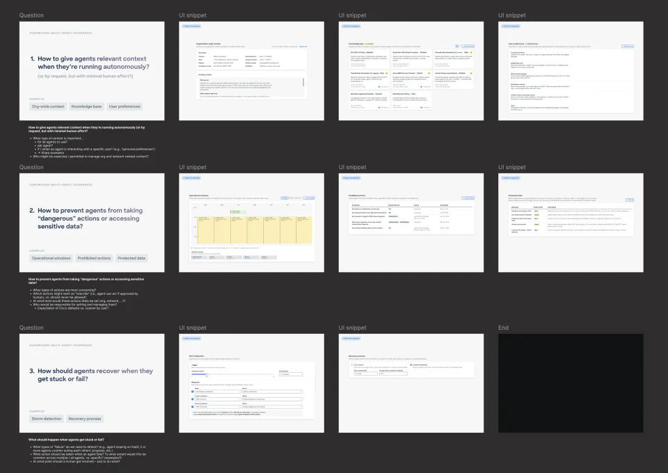The width and height of the screenshot is (668, 473).
Task: Click the Prohibited actions chip
Action: [x=94, y=258]
